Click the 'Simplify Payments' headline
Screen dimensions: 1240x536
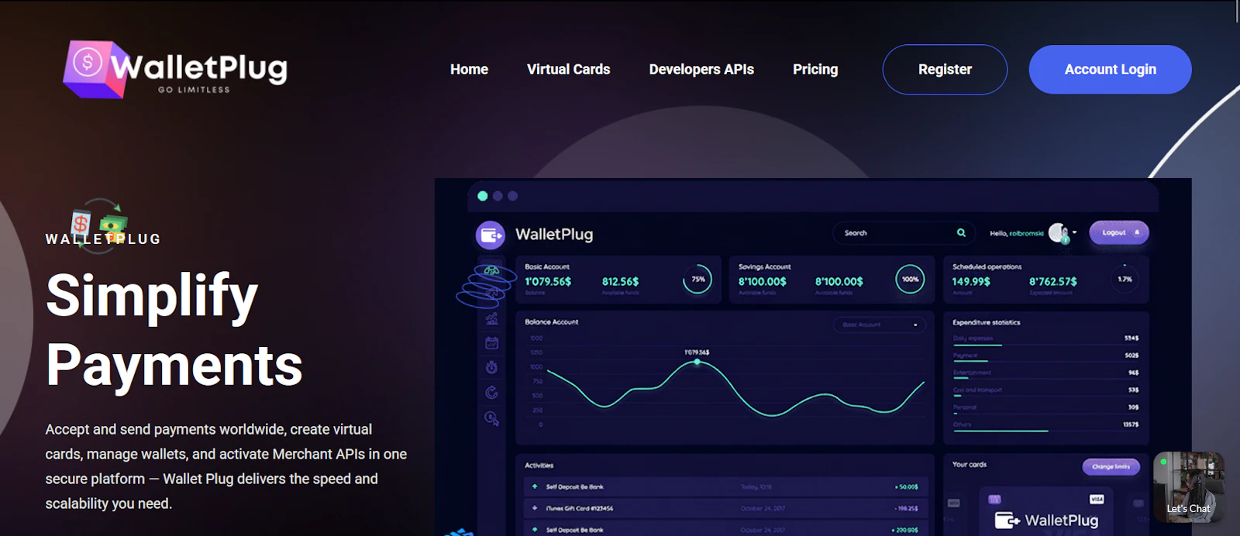click(x=174, y=330)
